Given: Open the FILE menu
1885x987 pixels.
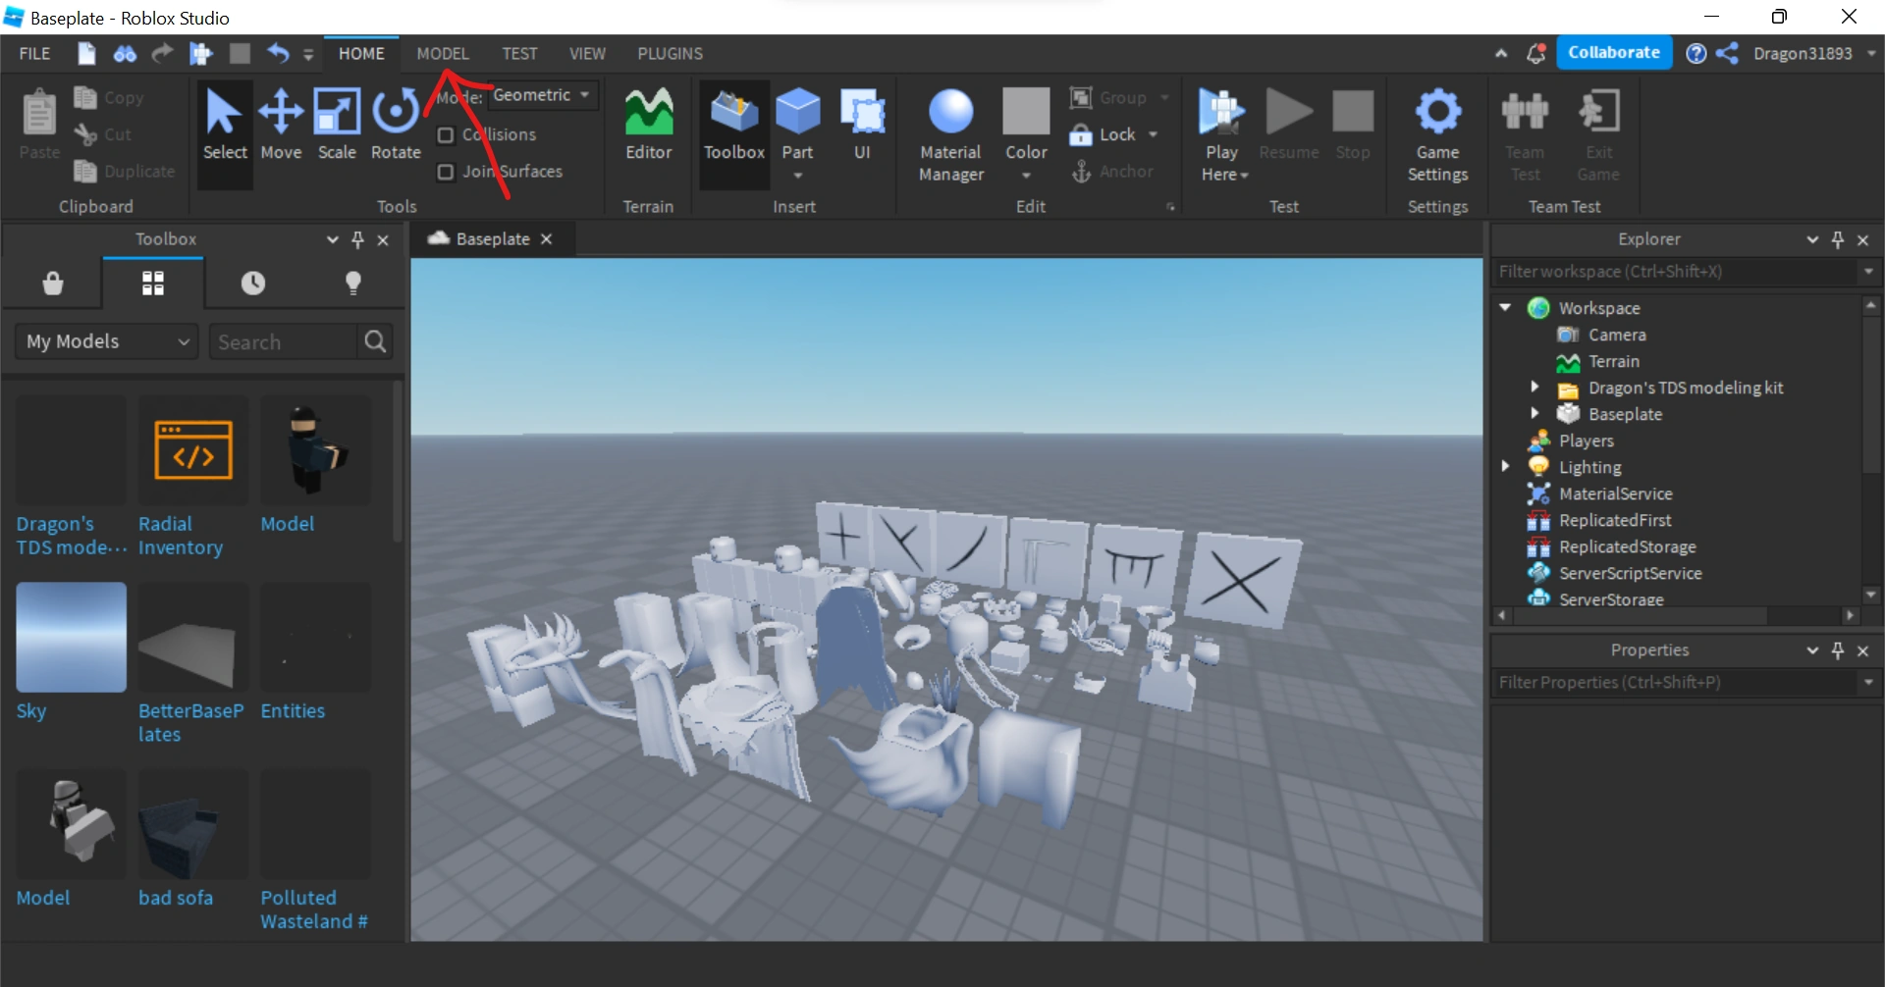Looking at the screenshot, I should pyautogui.click(x=34, y=53).
